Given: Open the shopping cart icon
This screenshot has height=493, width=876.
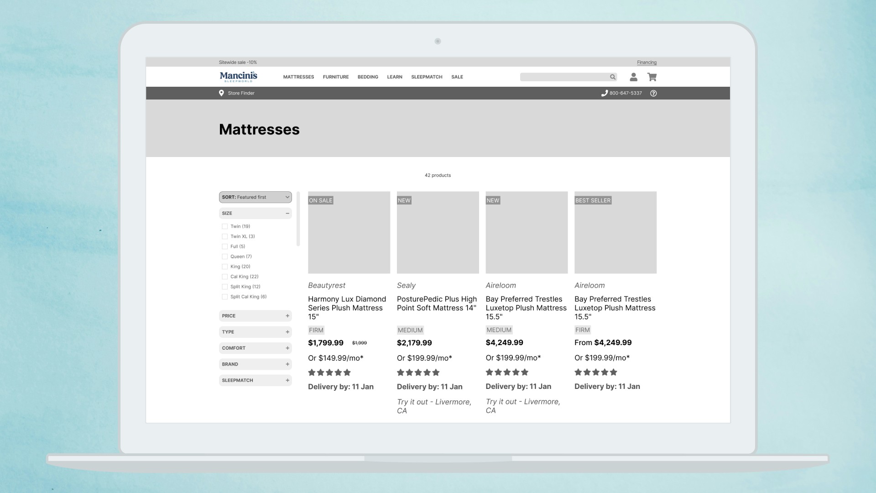Looking at the screenshot, I should [652, 77].
